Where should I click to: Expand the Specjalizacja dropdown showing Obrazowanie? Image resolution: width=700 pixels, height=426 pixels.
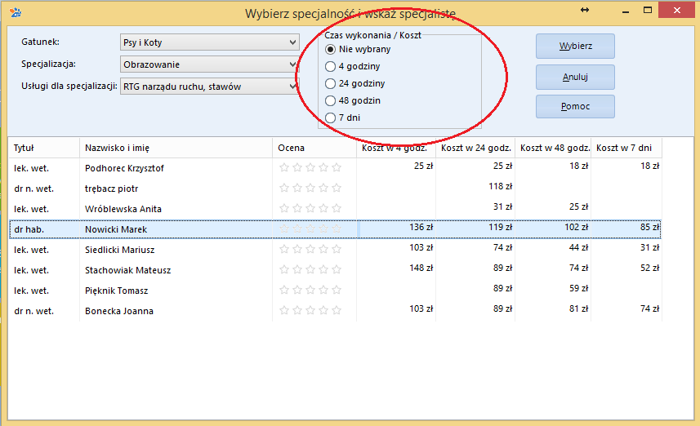(209, 64)
